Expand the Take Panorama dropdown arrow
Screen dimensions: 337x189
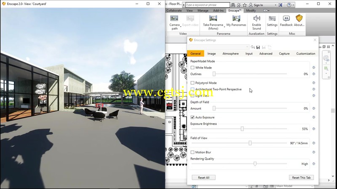225,26
